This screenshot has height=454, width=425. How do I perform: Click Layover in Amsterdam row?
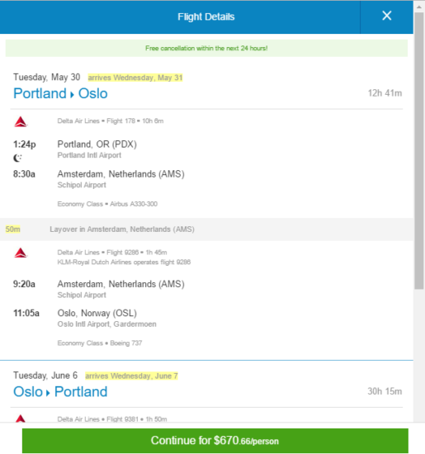coord(206,229)
